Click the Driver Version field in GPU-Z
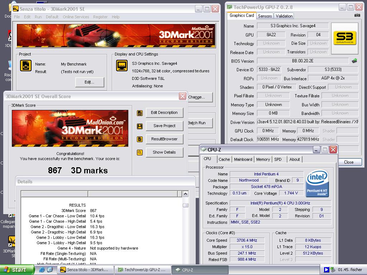Image resolution: width=367 pixels, height=275 pixels. coord(308,122)
